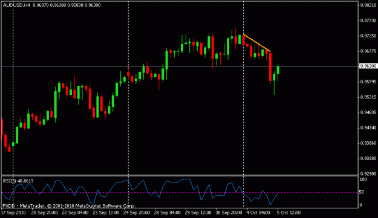
Task: Click the 0.94835 price axis label
Action: click(x=368, y=112)
